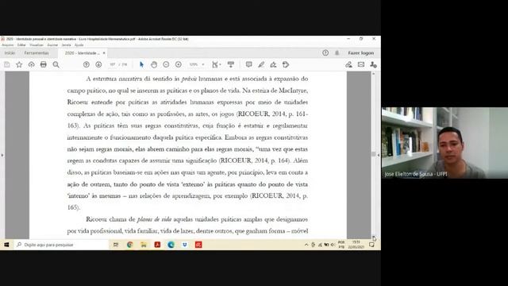
Task: Click the vertical scrollbar thumb
Action: (374, 154)
